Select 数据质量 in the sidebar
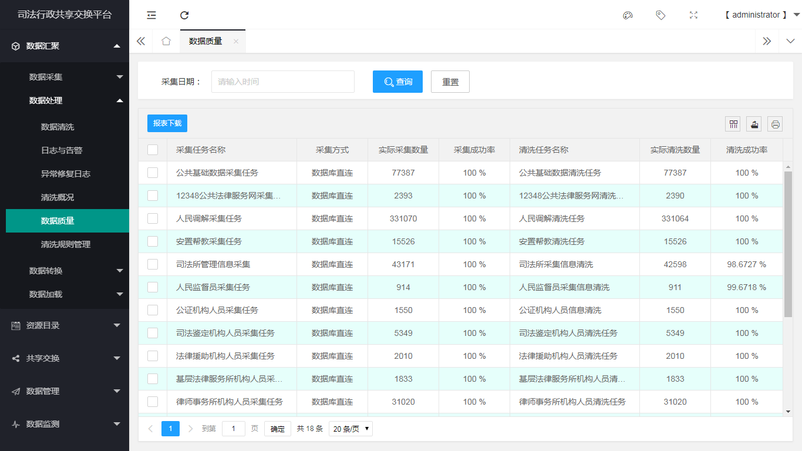802x451 pixels. (68, 221)
